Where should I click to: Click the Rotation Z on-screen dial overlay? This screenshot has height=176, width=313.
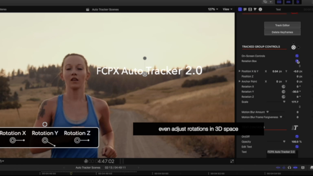click(77, 141)
